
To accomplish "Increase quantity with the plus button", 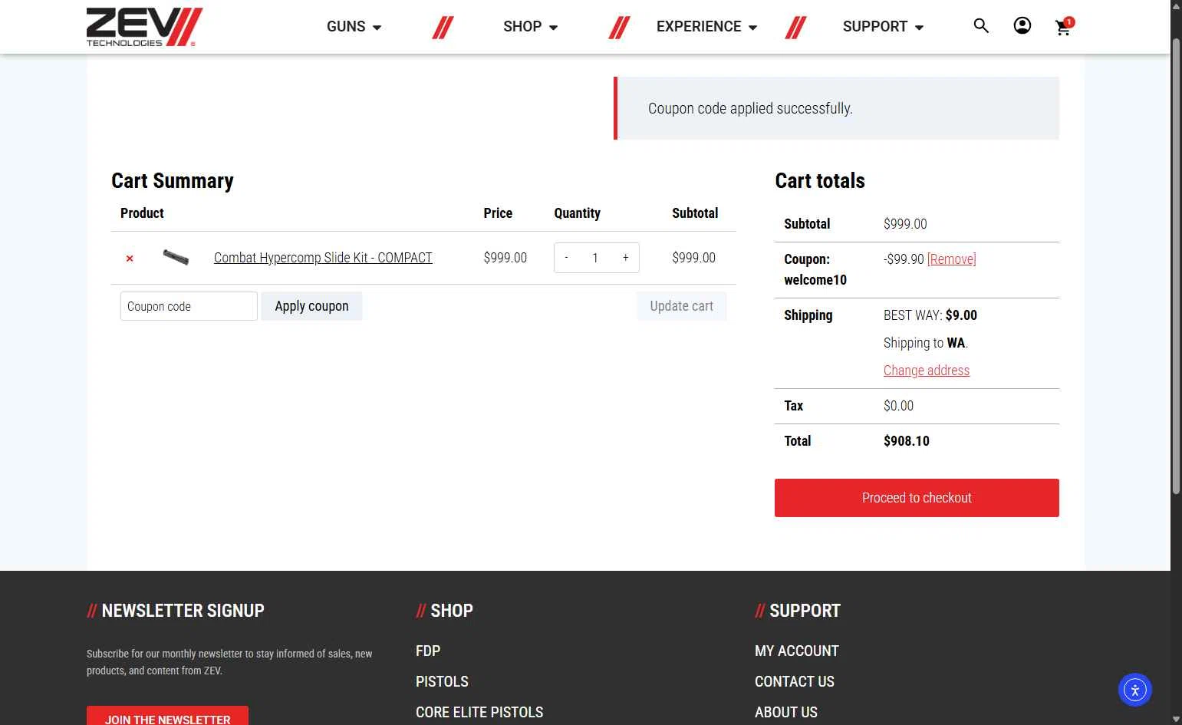I will coord(626,258).
